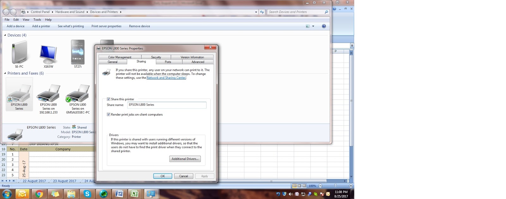Zoom in button in Excel status bar
Image resolution: width=506 pixels, height=199 pixels.
click(351, 186)
